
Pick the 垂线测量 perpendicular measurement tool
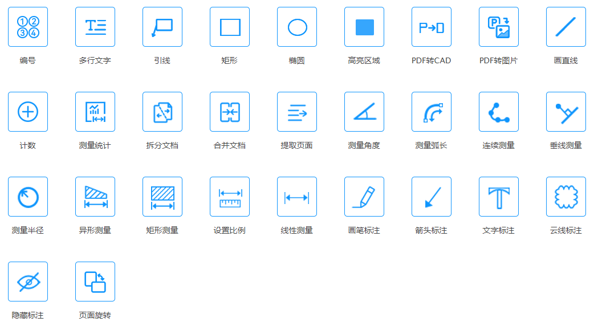(x=566, y=112)
